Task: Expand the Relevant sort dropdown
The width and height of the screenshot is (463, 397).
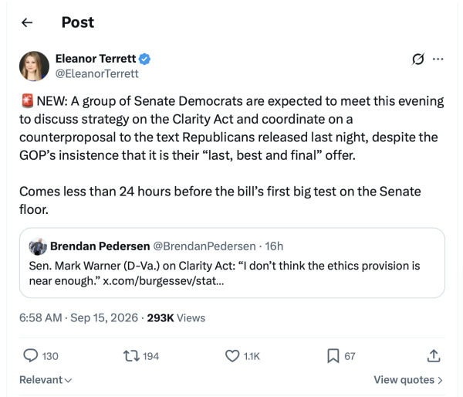Action: point(46,380)
